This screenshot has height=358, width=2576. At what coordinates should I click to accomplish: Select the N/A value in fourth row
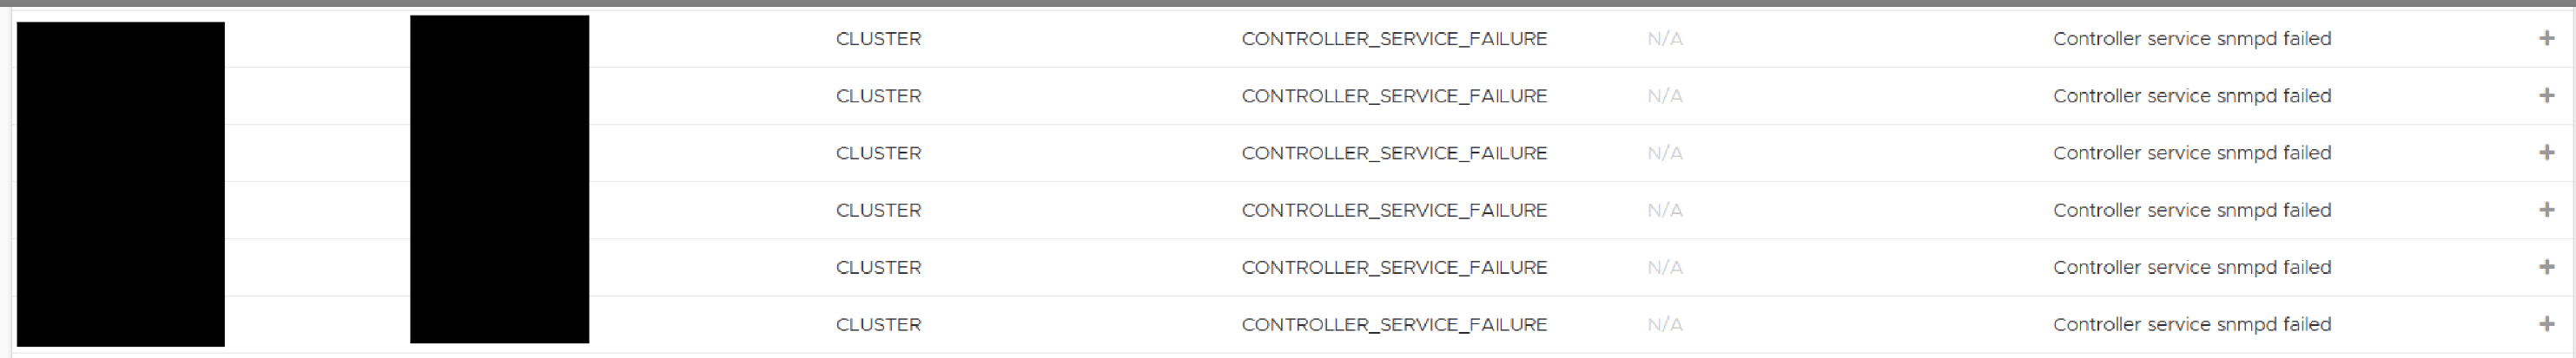click(x=1664, y=211)
